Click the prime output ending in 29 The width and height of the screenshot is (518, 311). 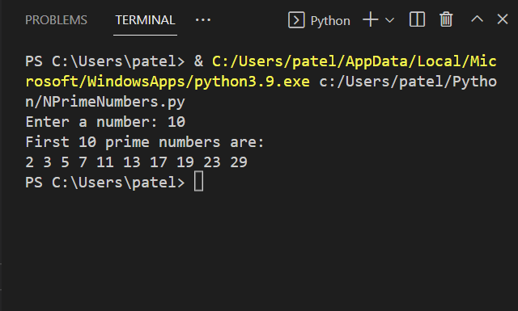click(136, 162)
